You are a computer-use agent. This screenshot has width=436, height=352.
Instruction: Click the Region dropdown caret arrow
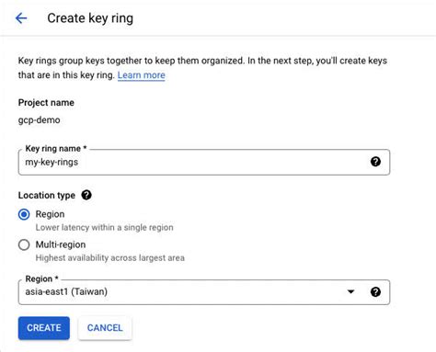coord(350,291)
